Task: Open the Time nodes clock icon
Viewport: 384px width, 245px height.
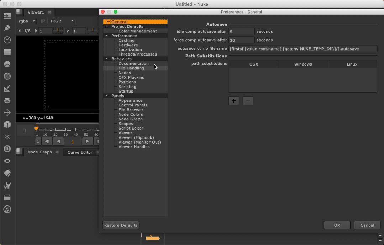Action: (7, 40)
